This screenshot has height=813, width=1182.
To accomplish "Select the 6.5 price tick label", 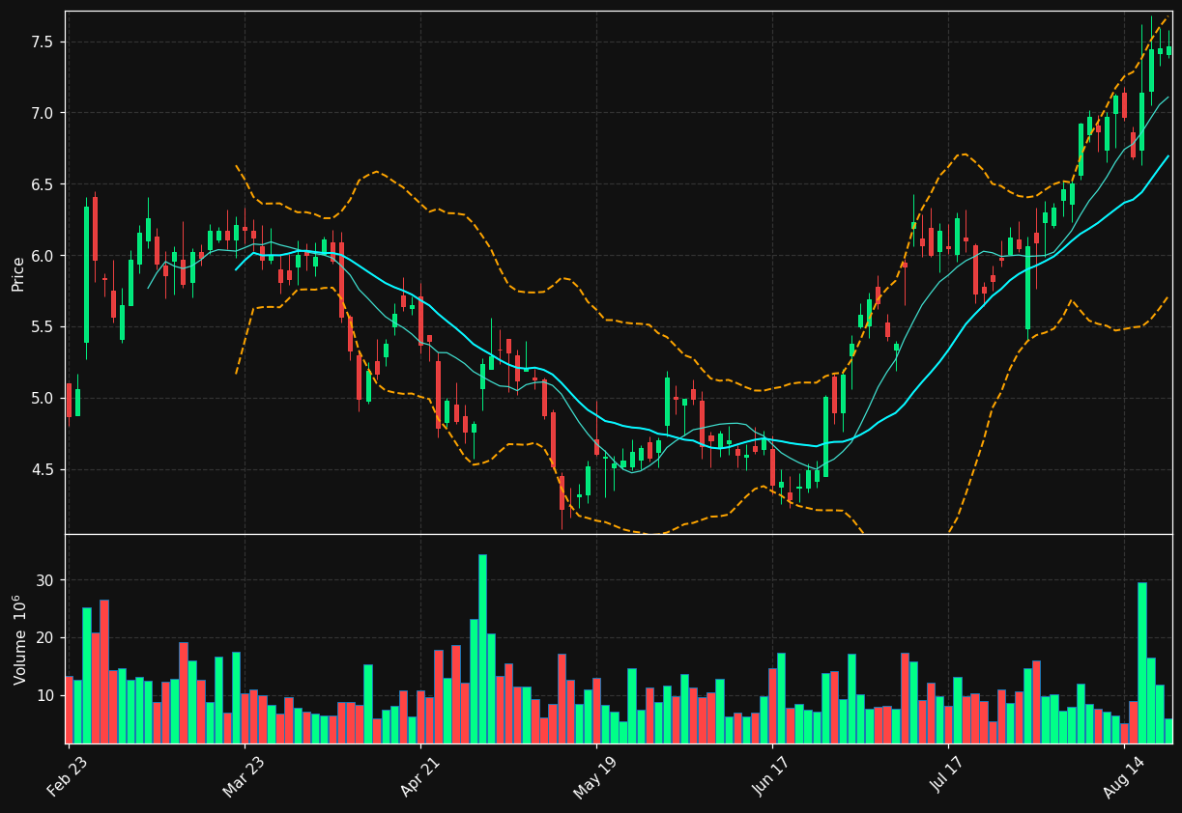I will [42, 184].
